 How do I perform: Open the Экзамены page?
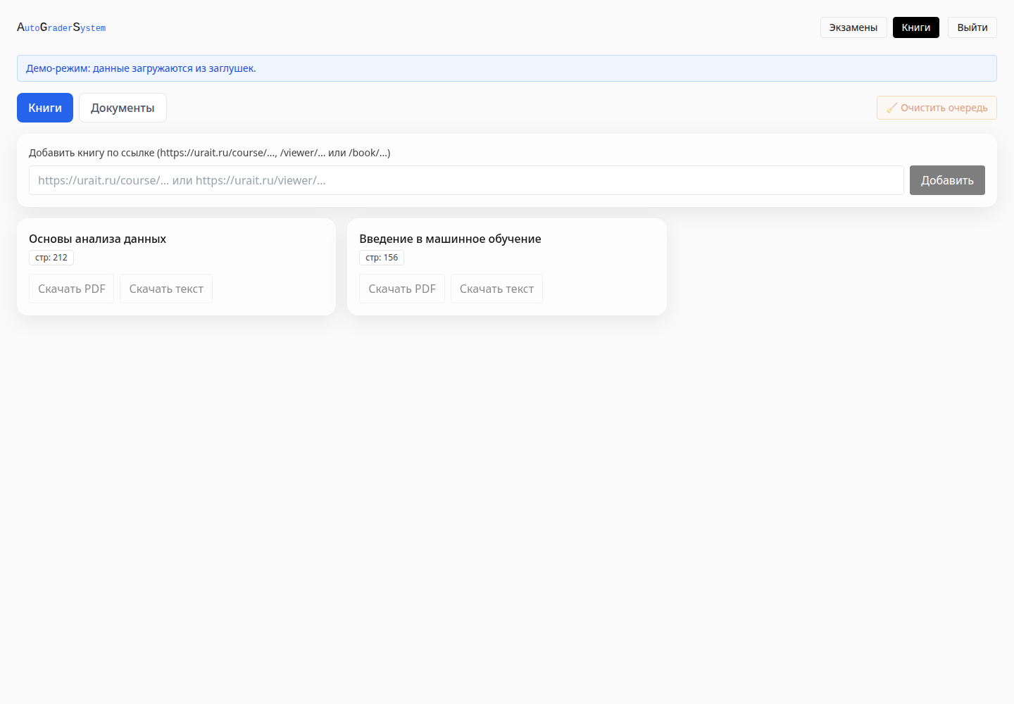(853, 27)
